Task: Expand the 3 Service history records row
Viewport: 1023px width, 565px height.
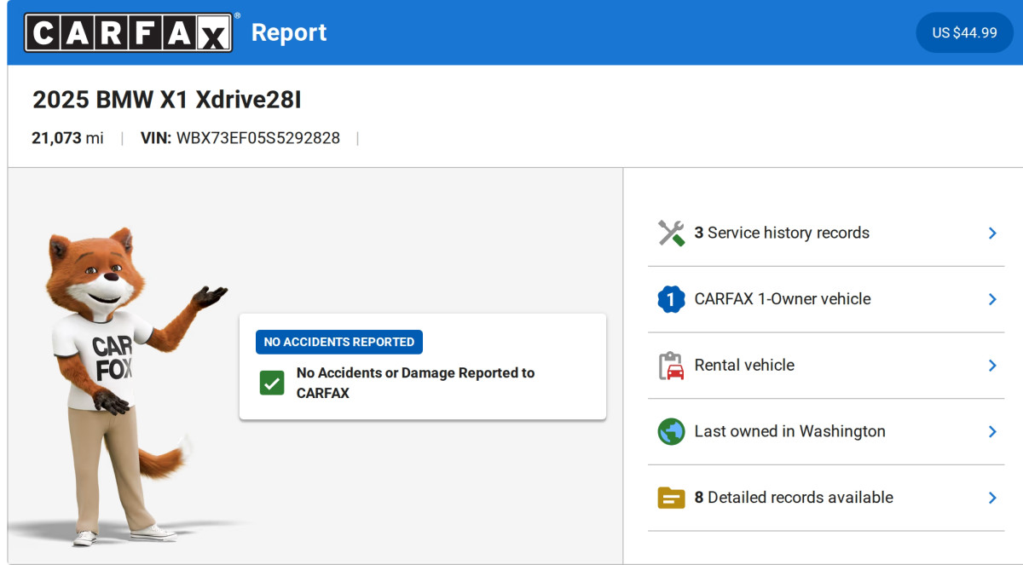Action: (991, 233)
